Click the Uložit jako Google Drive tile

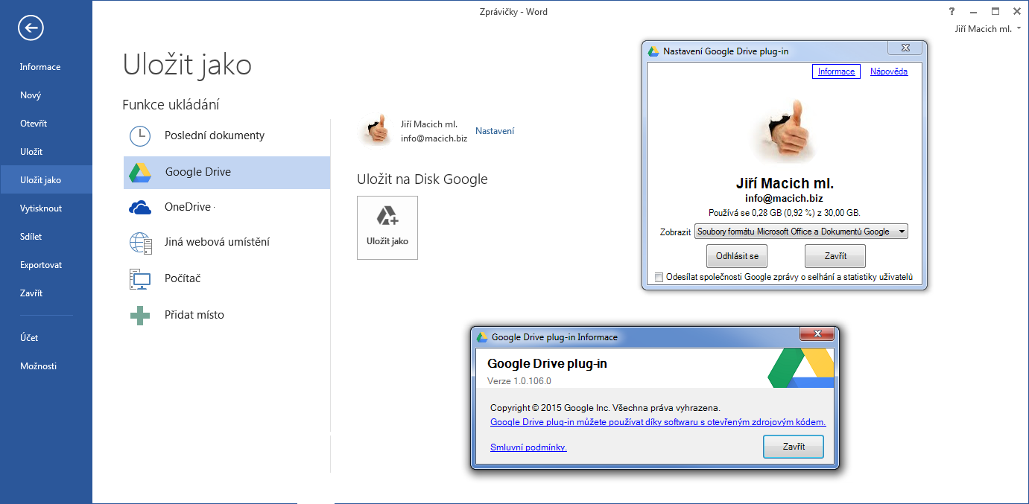click(x=387, y=227)
